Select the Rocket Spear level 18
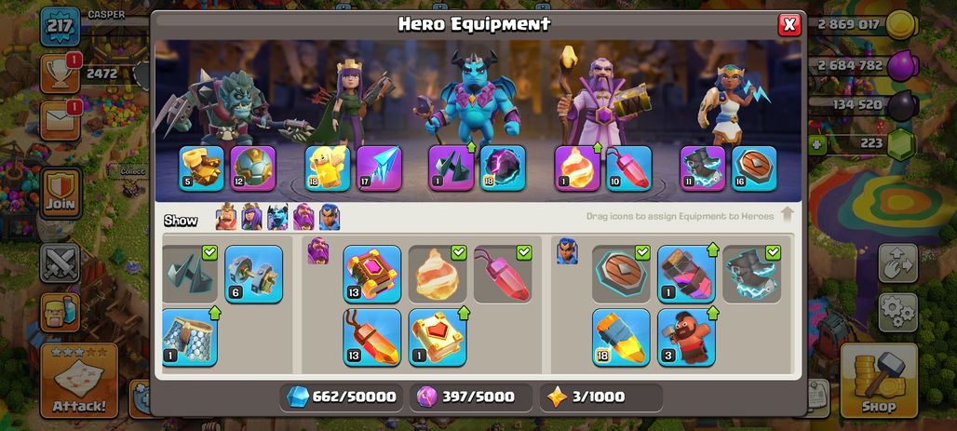 pos(621,337)
